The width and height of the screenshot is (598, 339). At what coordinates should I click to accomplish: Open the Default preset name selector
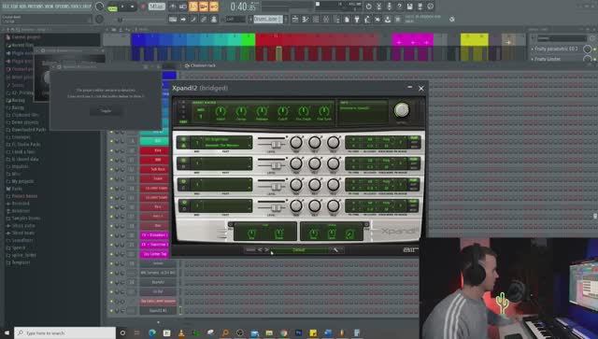(x=299, y=249)
